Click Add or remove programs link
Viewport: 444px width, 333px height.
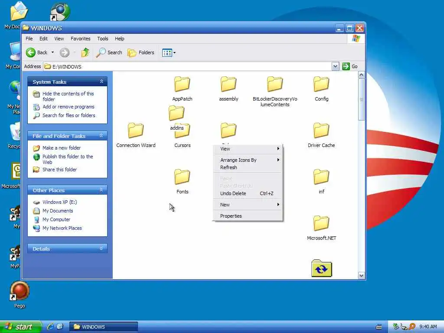[69, 107]
